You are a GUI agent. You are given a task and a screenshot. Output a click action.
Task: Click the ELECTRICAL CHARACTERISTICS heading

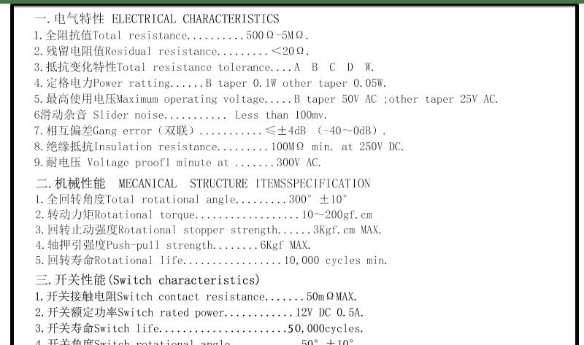(x=156, y=19)
